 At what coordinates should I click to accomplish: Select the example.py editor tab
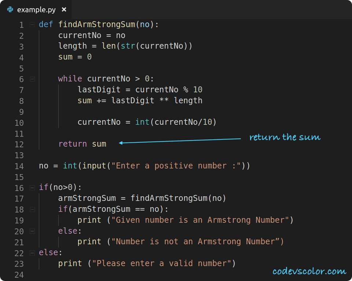(36, 10)
